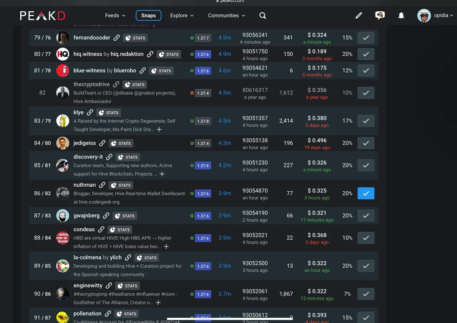Toggle witness vote for condeas
The height and width of the screenshot is (323, 457).
366,238
